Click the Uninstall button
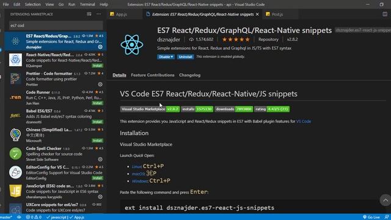Image resolution: width=391 pixels, height=220 pixels. tap(185, 57)
